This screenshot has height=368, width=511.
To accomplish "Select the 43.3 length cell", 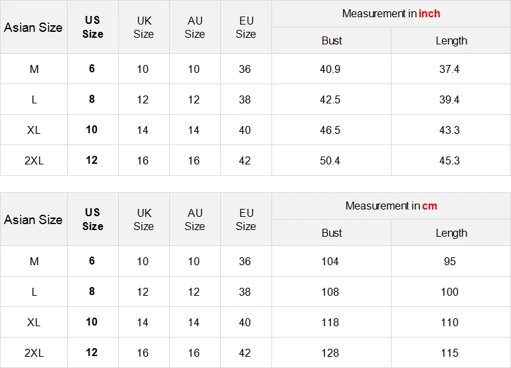I will coord(450,130).
